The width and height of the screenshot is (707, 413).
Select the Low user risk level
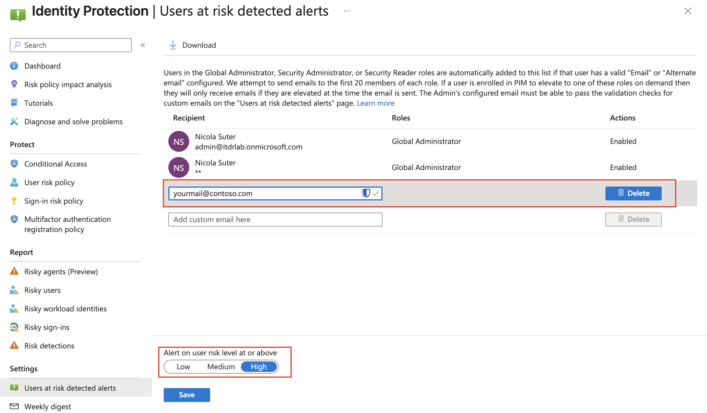click(x=183, y=366)
